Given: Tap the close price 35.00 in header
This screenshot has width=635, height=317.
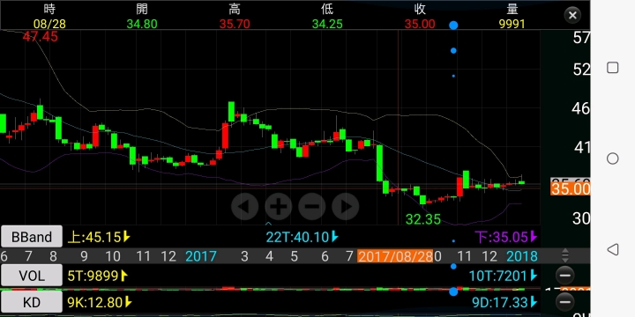Looking at the screenshot, I should coord(420,24).
